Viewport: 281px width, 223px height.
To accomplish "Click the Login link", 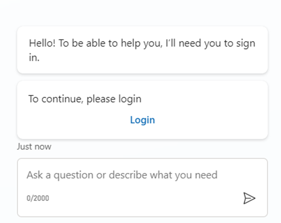I will click(x=142, y=120).
